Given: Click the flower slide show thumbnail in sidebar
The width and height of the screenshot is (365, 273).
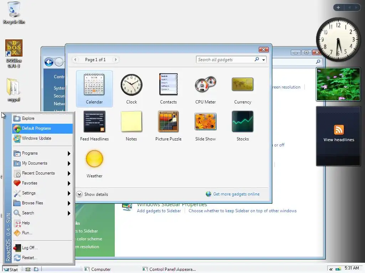Looking at the screenshot, I should point(338,84).
